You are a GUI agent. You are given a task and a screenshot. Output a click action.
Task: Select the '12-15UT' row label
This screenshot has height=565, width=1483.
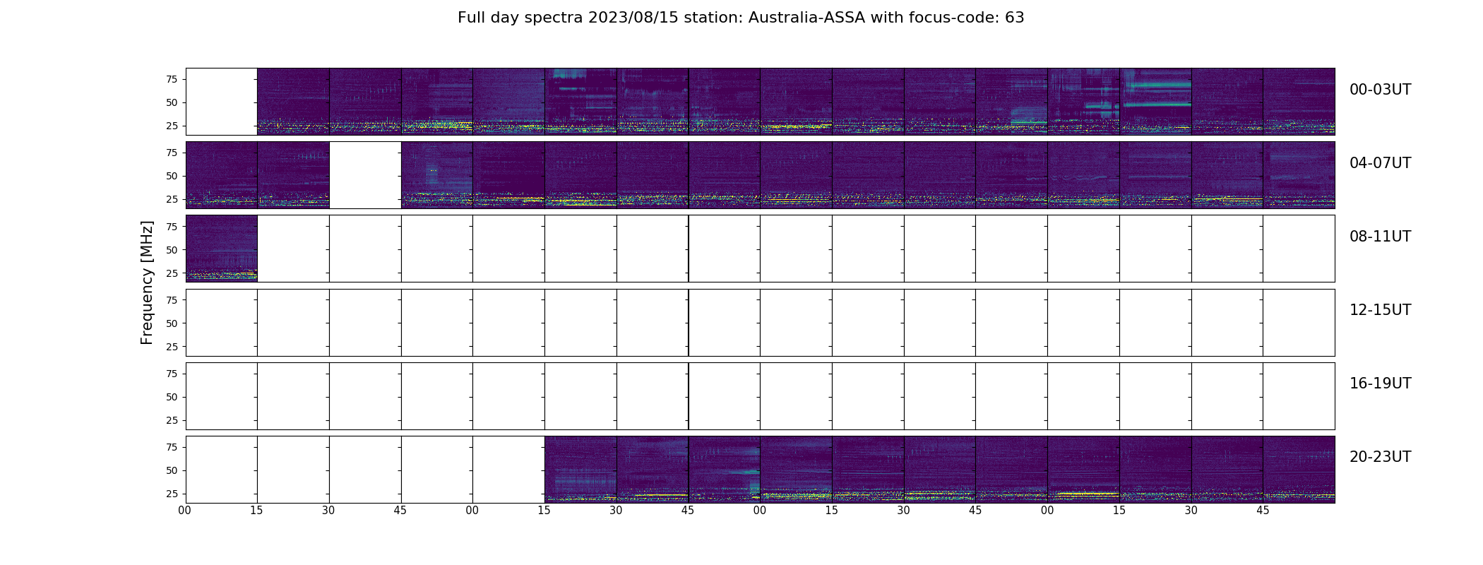point(1380,310)
